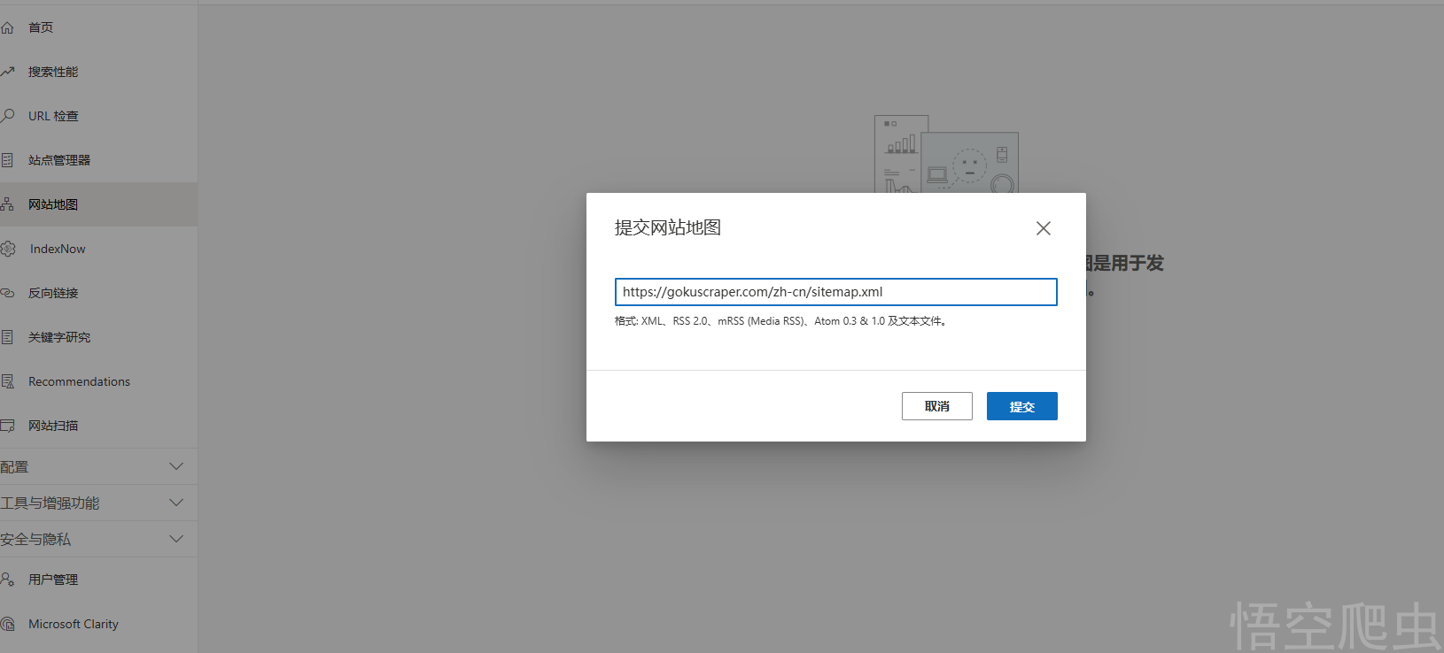Expand the 工具与增强功能 section chevron

(176, 503)
